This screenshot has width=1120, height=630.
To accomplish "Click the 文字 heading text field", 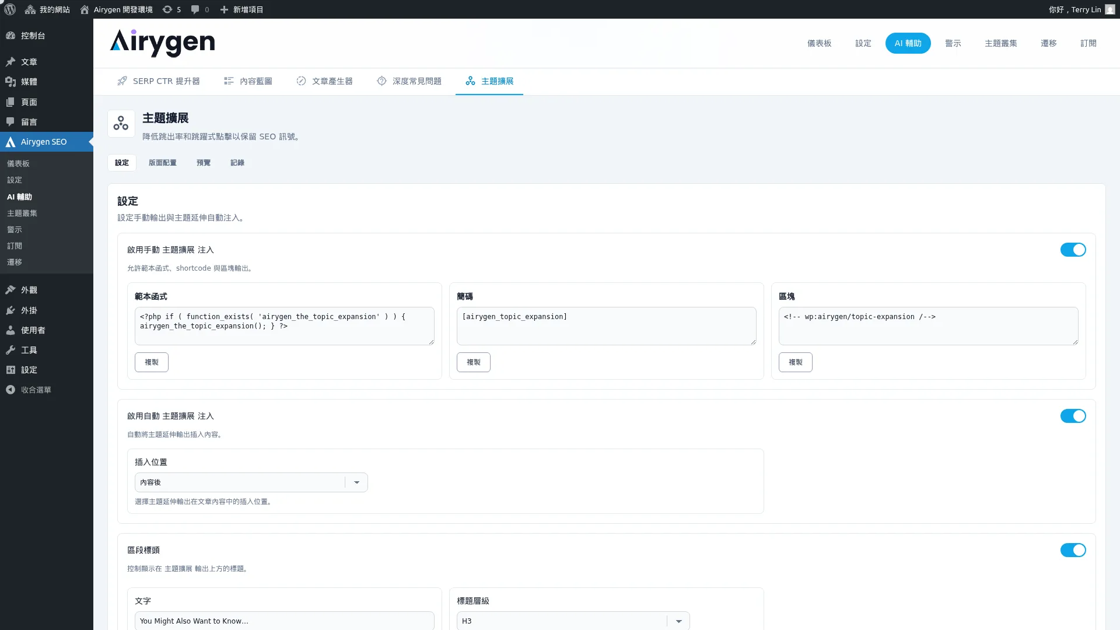I will point(285,621).
